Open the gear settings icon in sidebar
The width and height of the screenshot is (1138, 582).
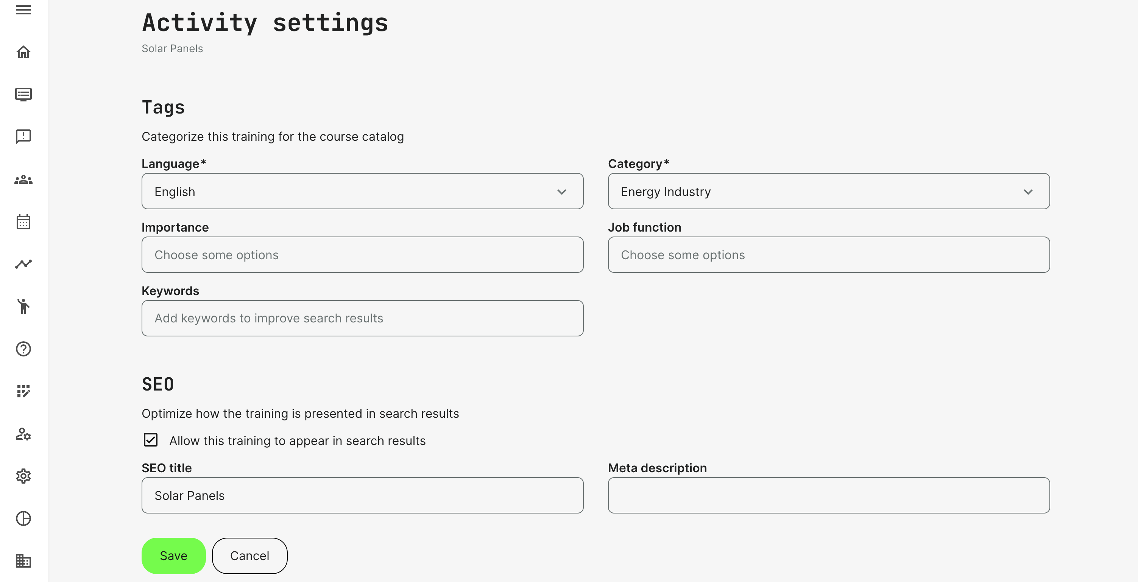click(23, 476)
